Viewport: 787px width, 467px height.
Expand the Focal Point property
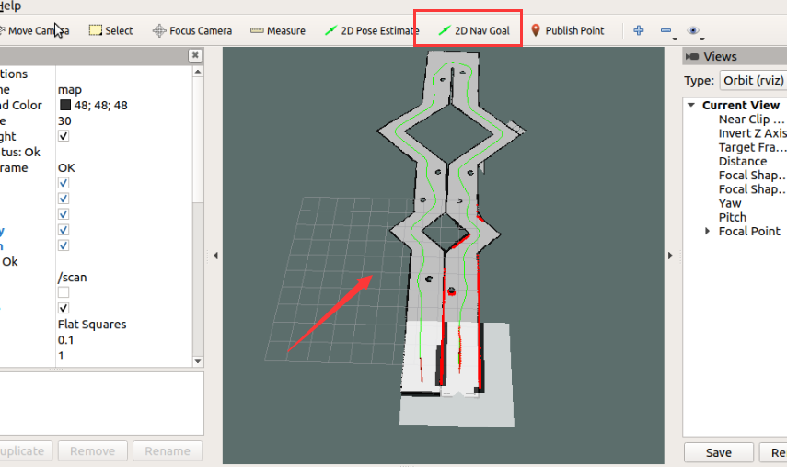coord(707,231)
